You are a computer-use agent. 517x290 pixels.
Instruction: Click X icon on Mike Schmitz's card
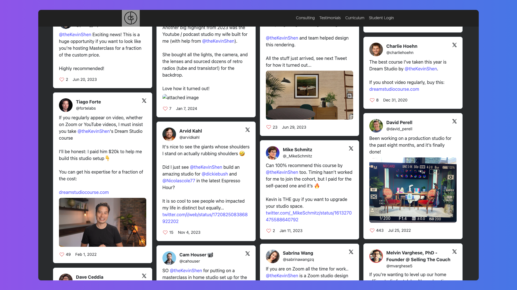tap(351, 148)
